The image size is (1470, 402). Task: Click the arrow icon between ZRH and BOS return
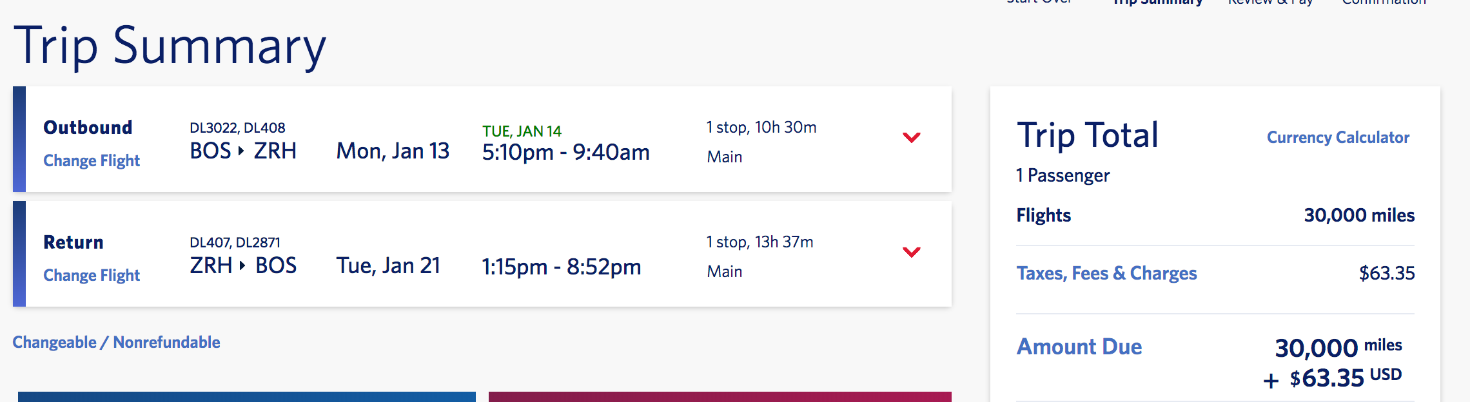(242, 265)
